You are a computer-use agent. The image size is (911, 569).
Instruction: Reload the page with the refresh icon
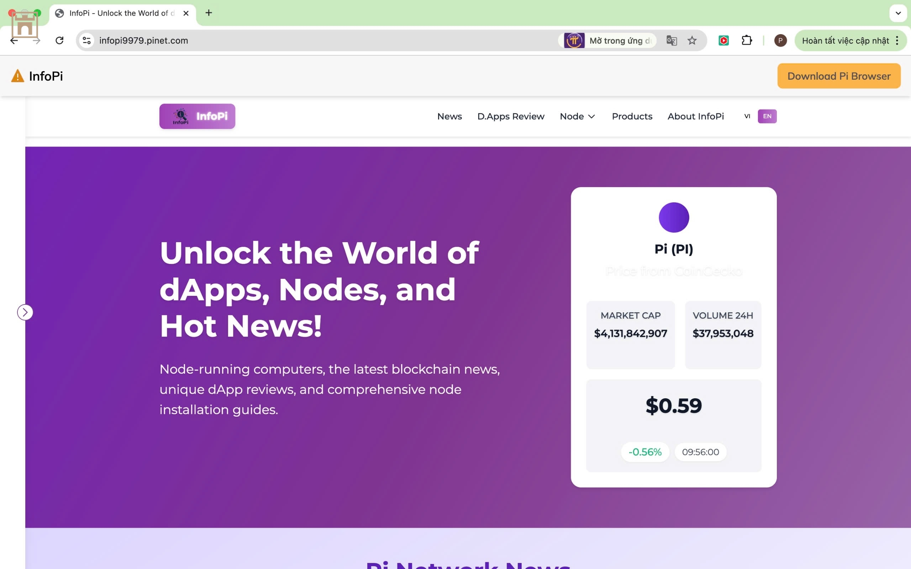(x=59, y=40)
